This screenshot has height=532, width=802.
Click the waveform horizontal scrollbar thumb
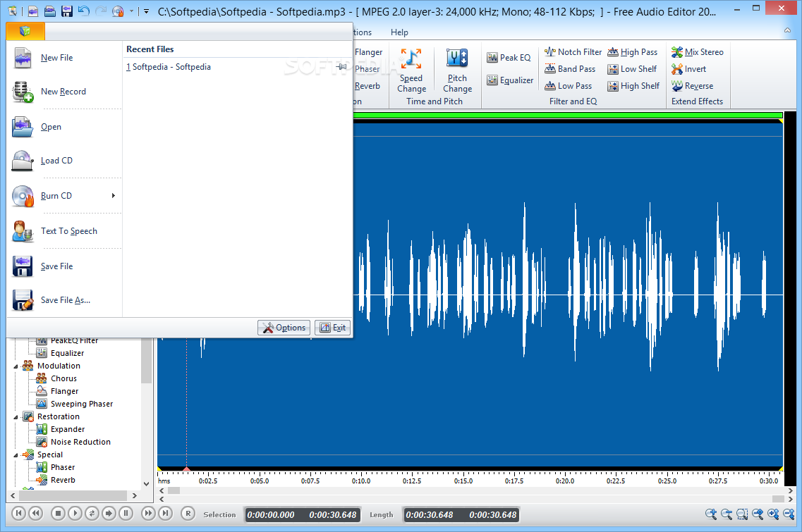click(174, 490)
